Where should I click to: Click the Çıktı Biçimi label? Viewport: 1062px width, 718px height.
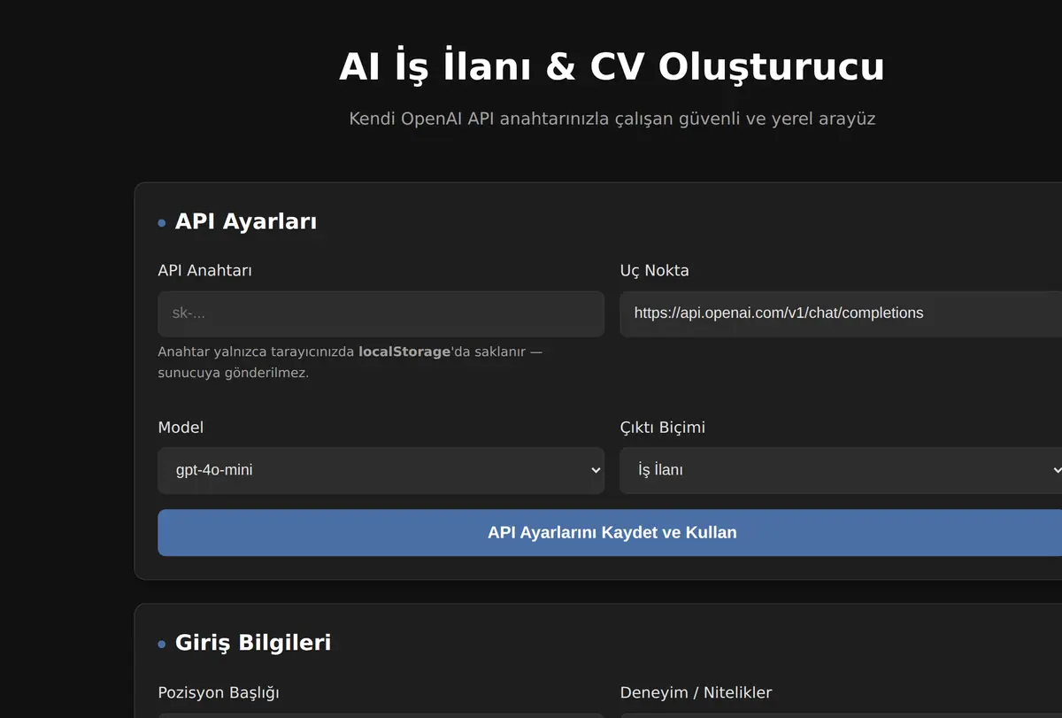(x=662, y=428)
